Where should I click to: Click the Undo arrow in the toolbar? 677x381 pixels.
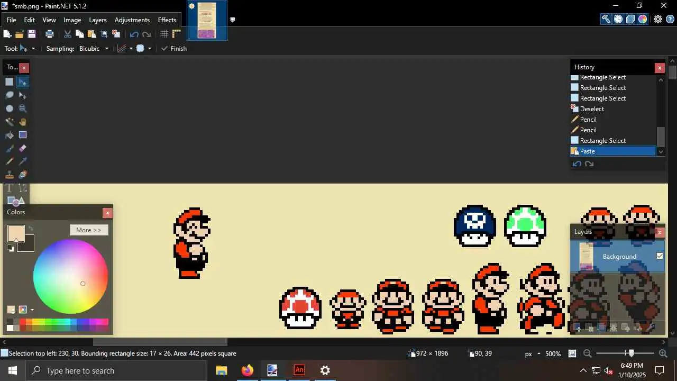(134, 34)
